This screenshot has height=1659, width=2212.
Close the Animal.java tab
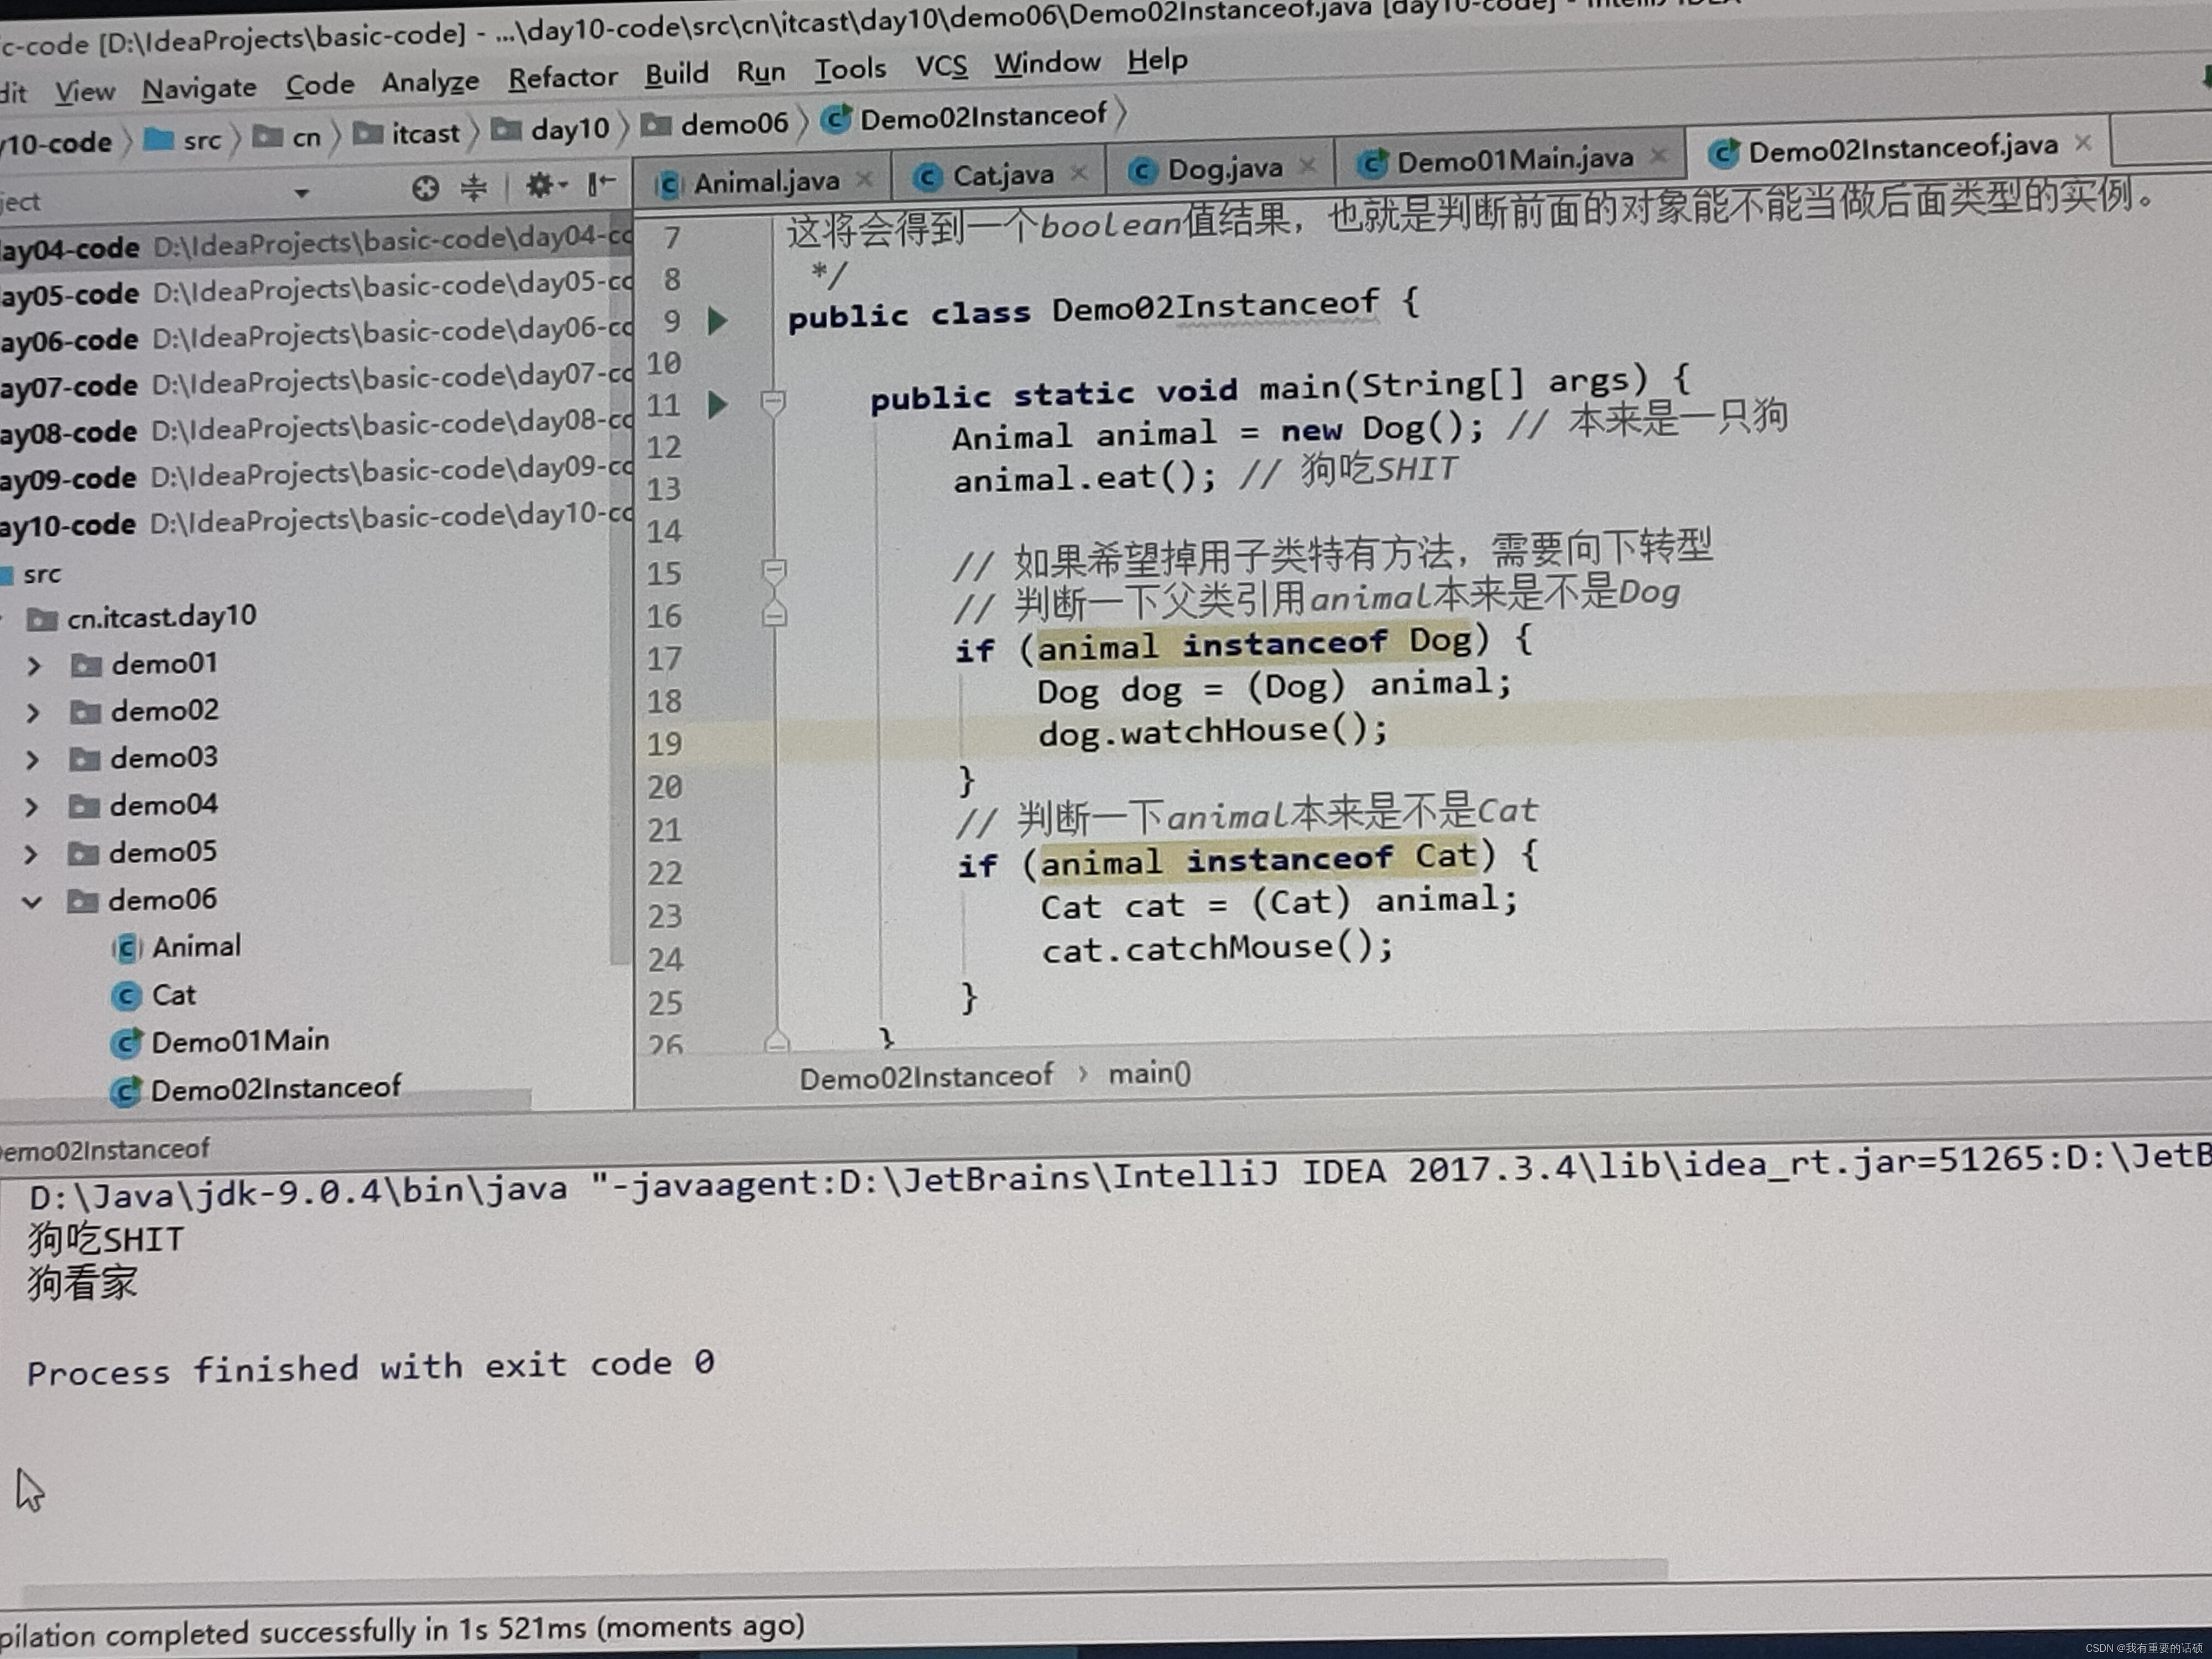[865, 178]
